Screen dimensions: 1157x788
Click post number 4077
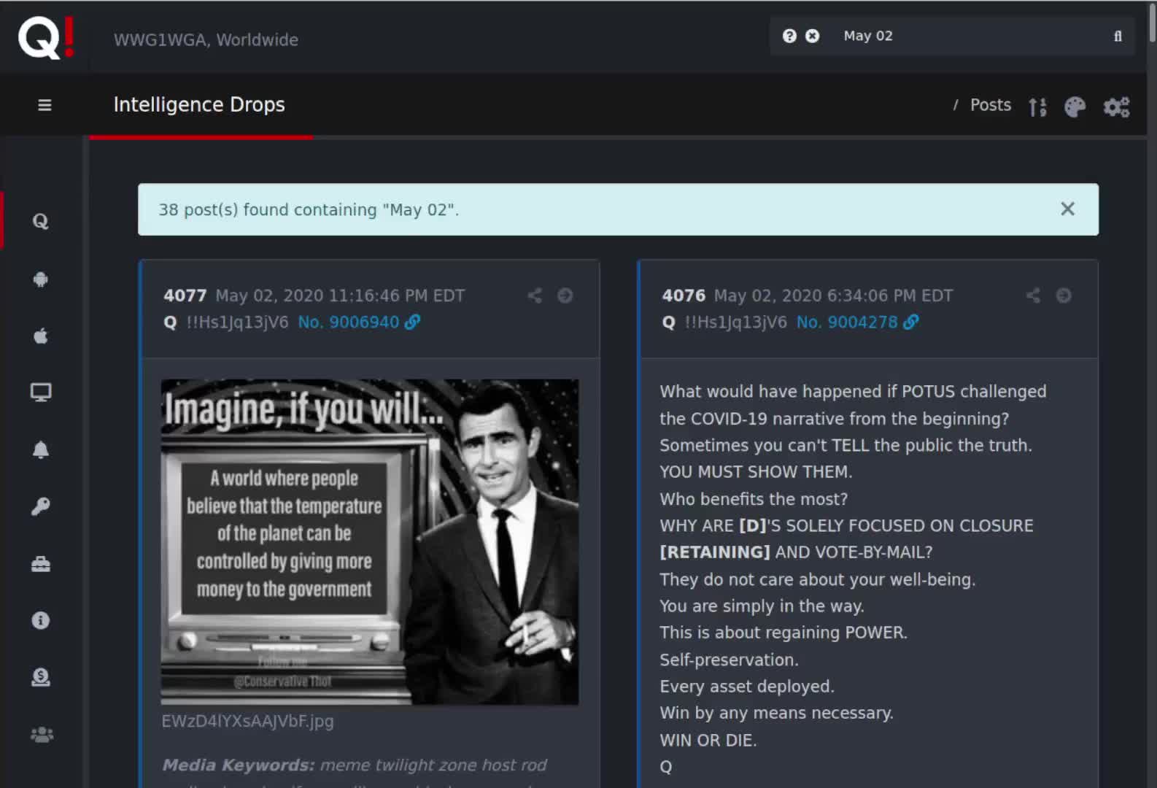tap(185, 295)
